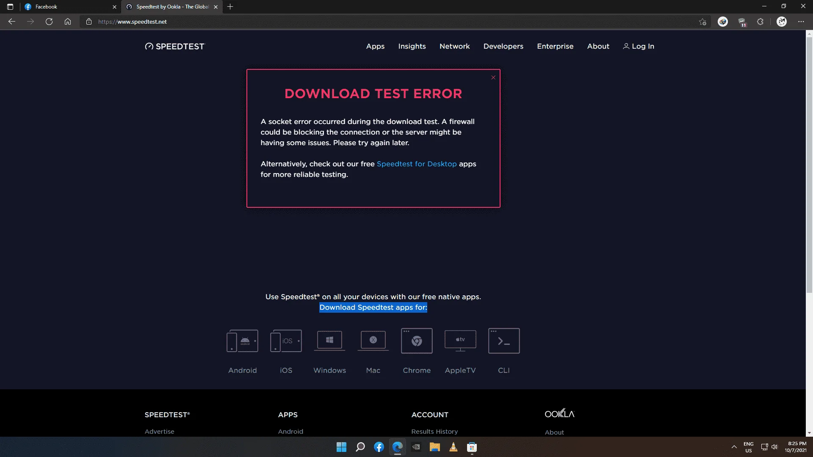
Task: Reload the Speedtest page
Action: pyautogui.click(x=49, y=22)
